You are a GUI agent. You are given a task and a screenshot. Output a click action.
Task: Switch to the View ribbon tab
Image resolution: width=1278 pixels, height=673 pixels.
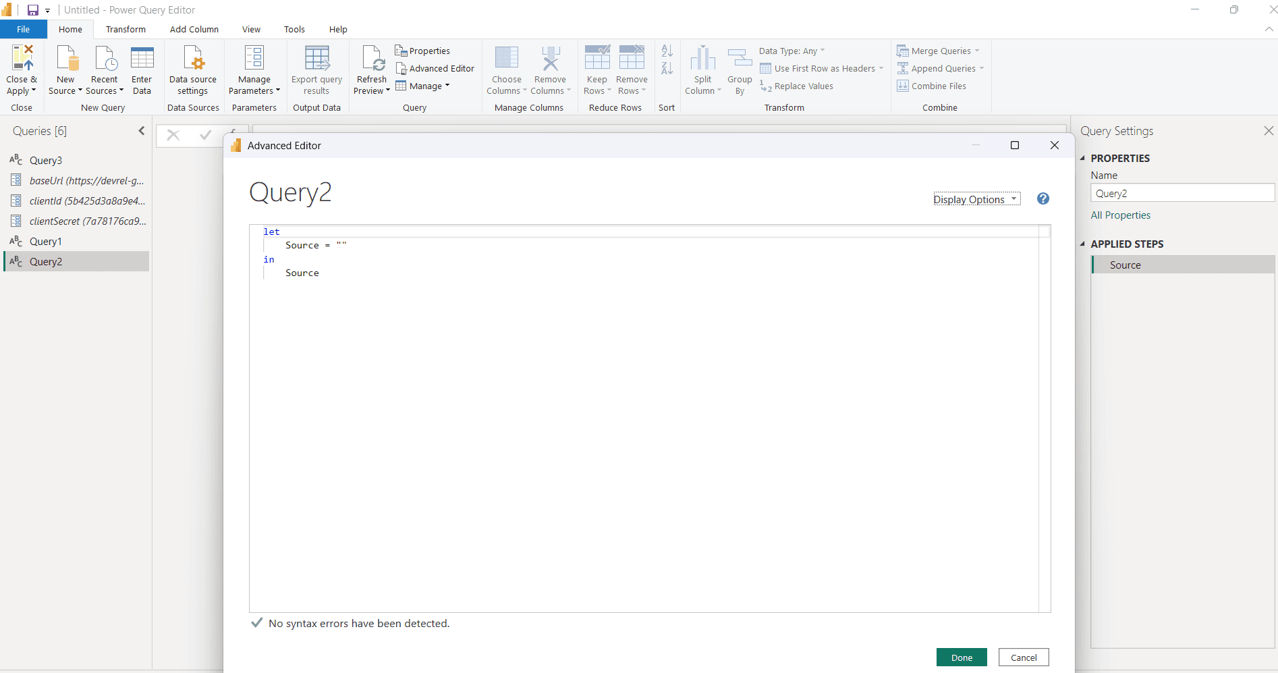[x=251, y=29]
